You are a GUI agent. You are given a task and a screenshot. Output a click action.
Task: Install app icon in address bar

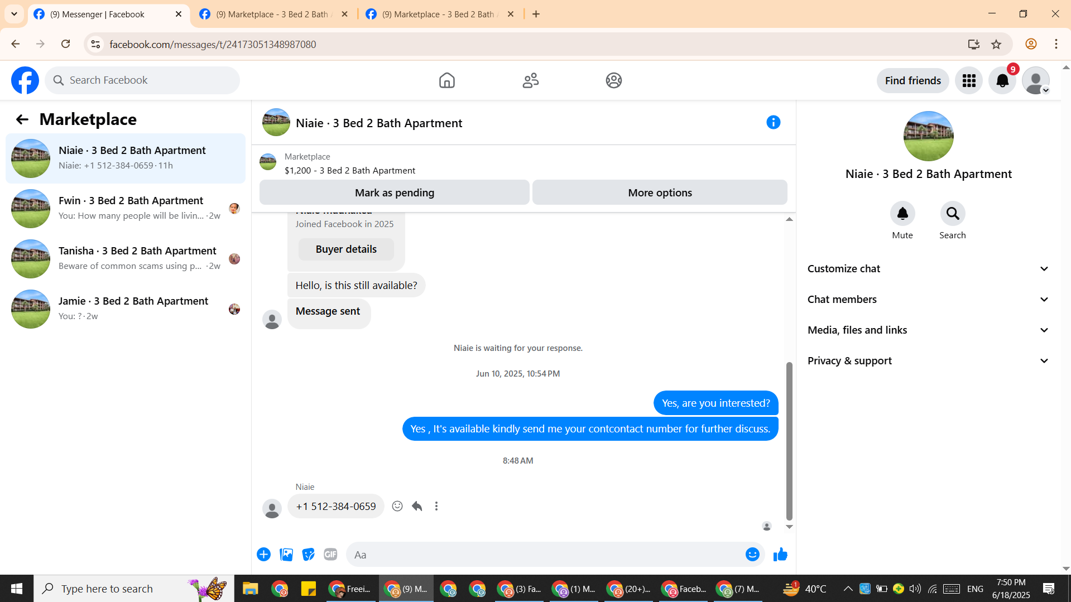[974, 44]
